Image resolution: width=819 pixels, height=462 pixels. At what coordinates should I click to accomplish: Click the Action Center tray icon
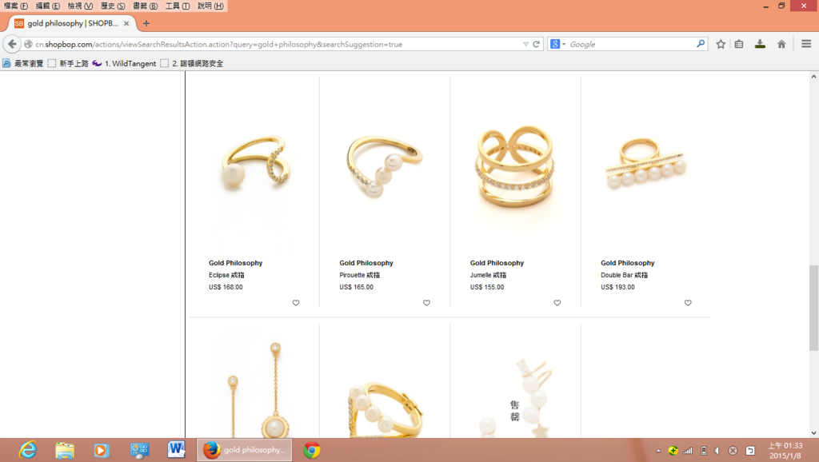pyautogui.click(x=750, y=451)
